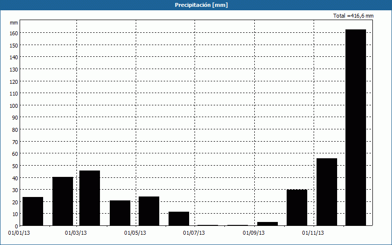This screenshot has width=392, height=245.
Task: Select the May bar near 24 mm
Action: [x=149, y=211]
